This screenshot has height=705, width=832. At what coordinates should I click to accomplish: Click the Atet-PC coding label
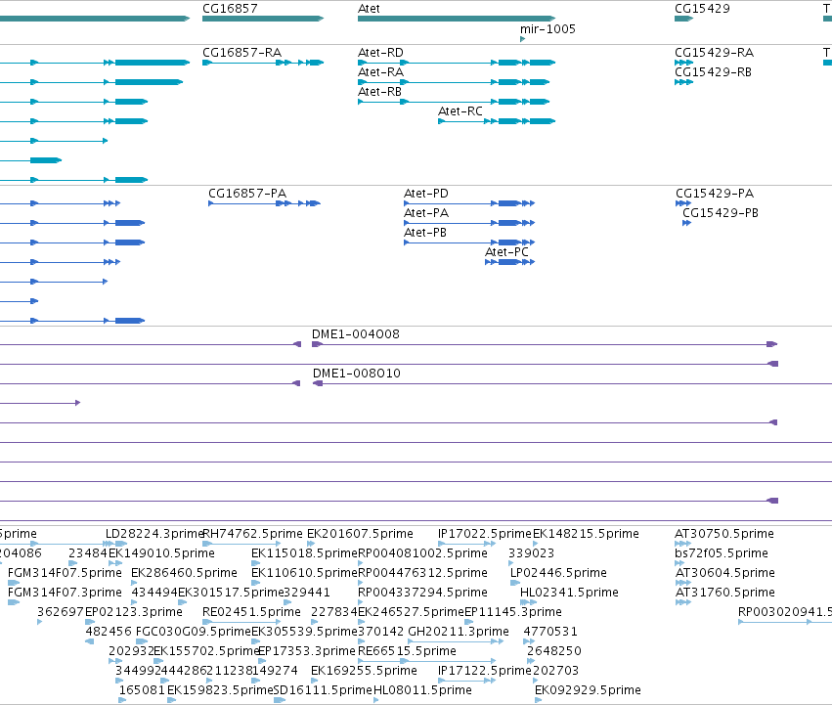[506, 252]
